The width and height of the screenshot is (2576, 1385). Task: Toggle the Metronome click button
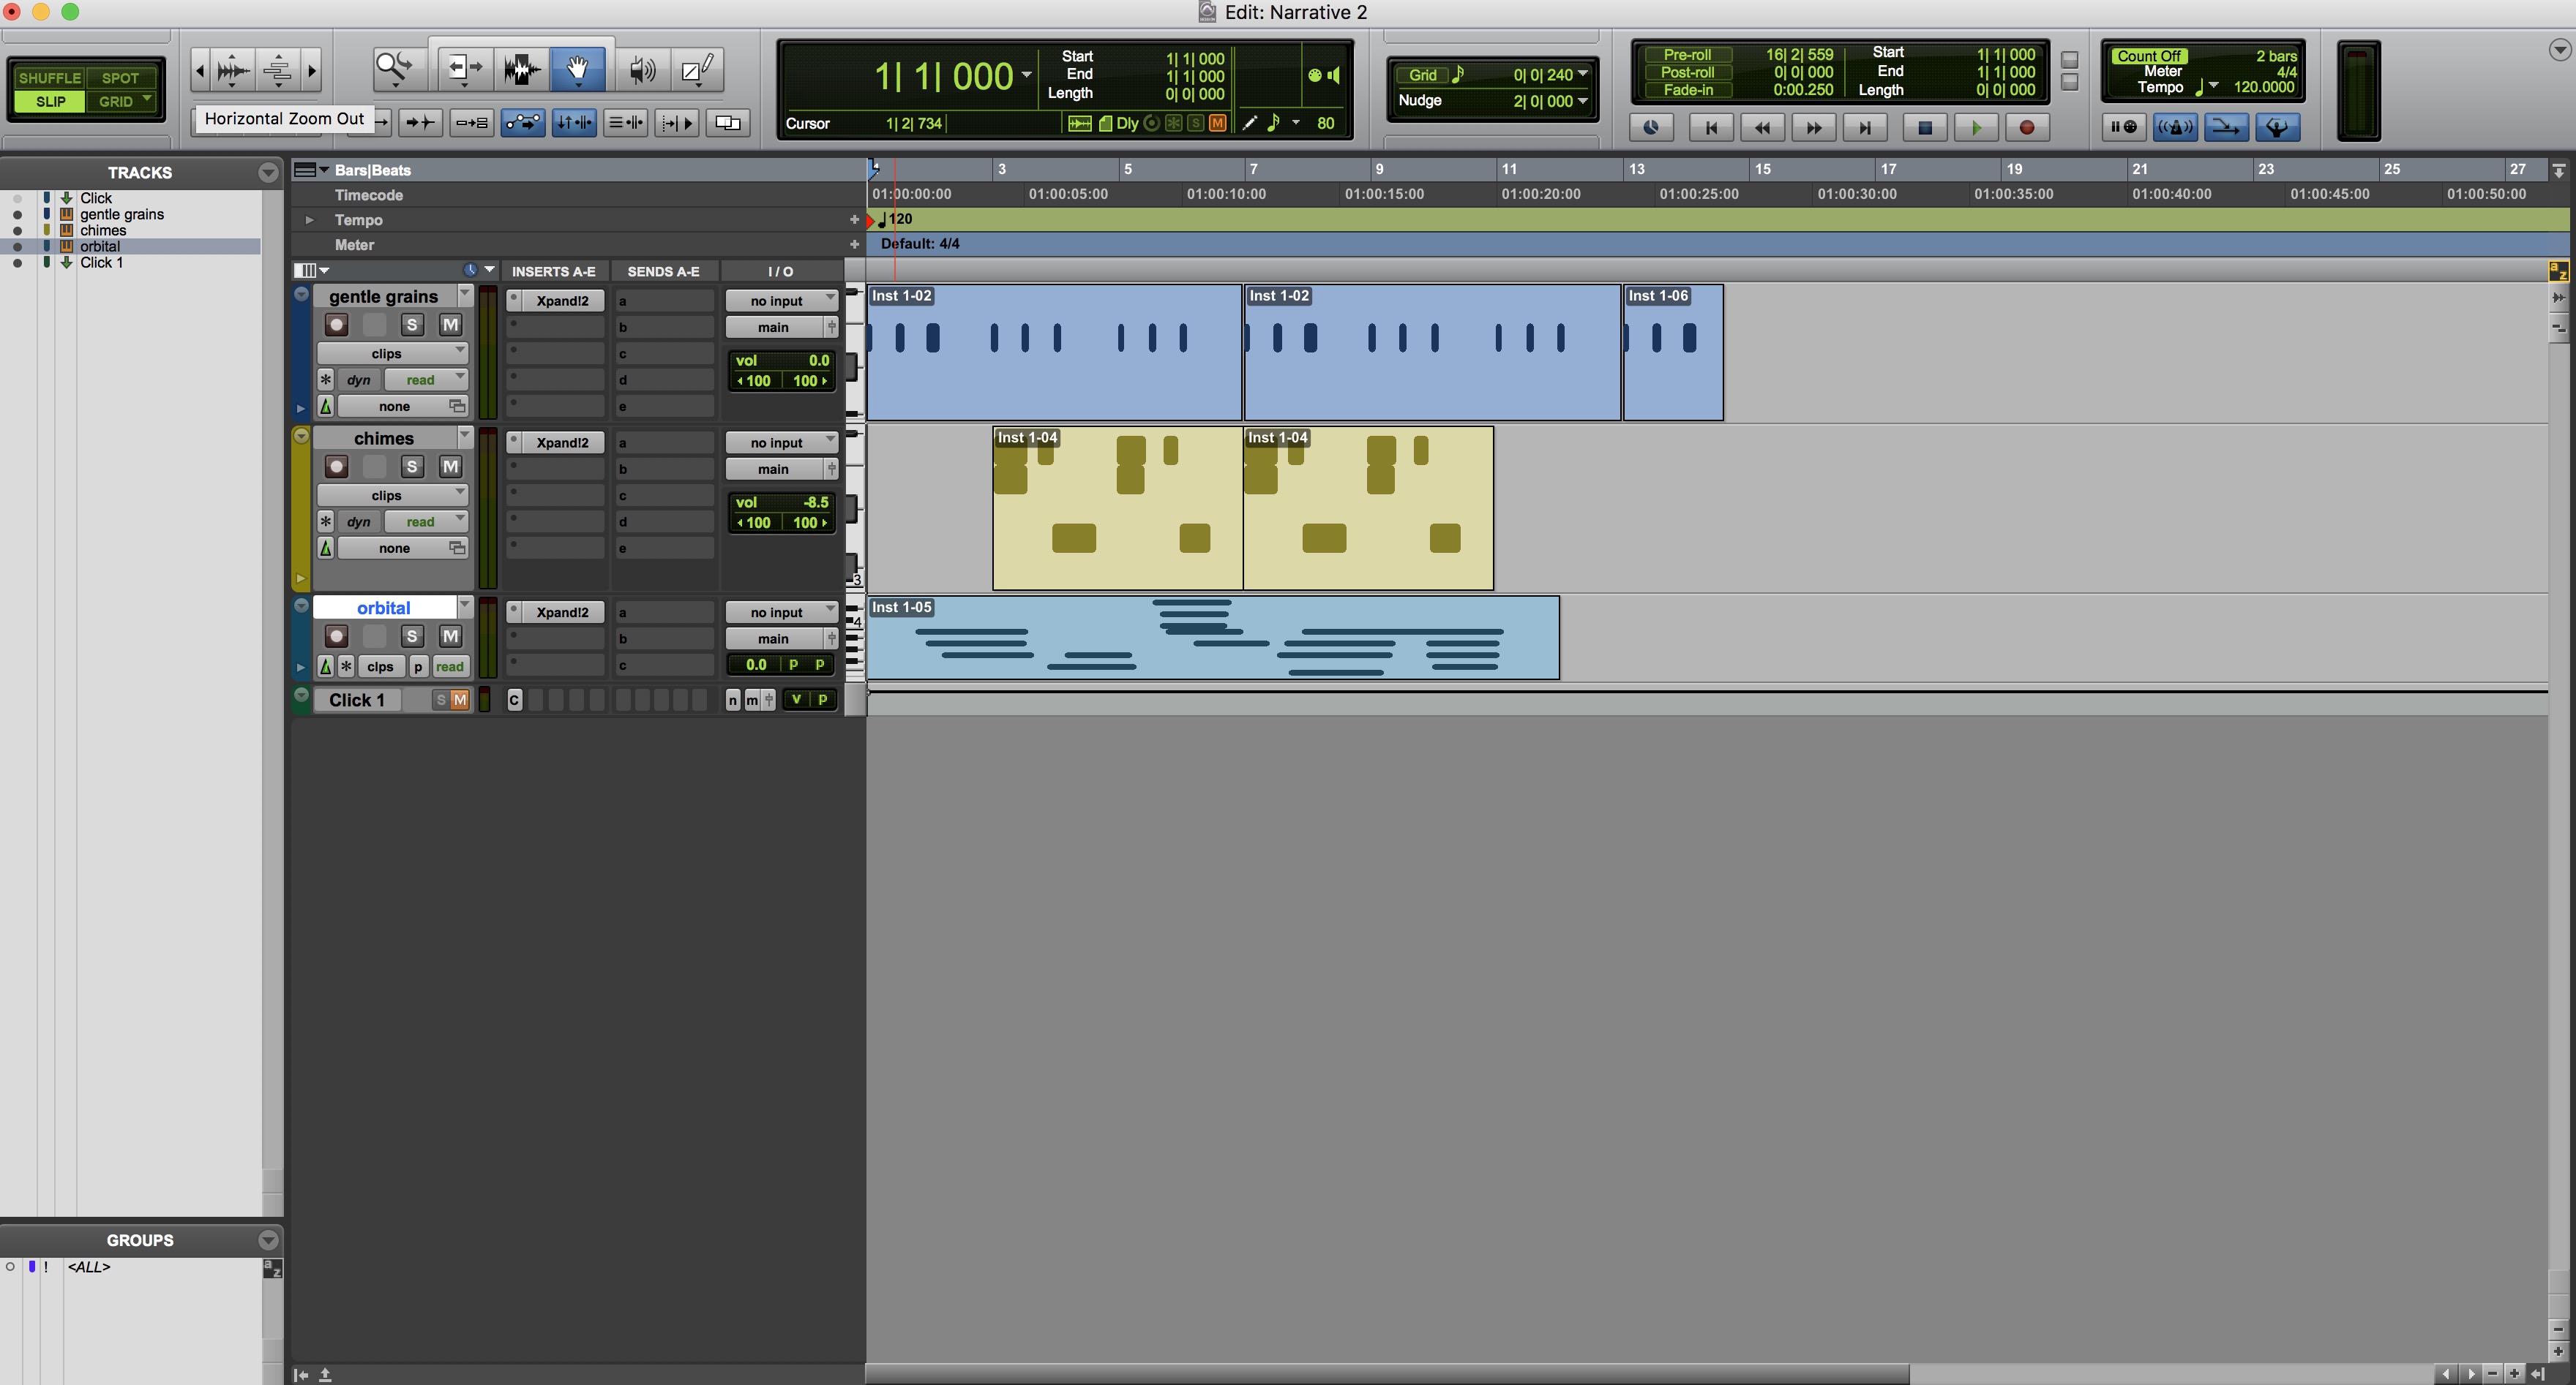click(x=2175, y=127)
